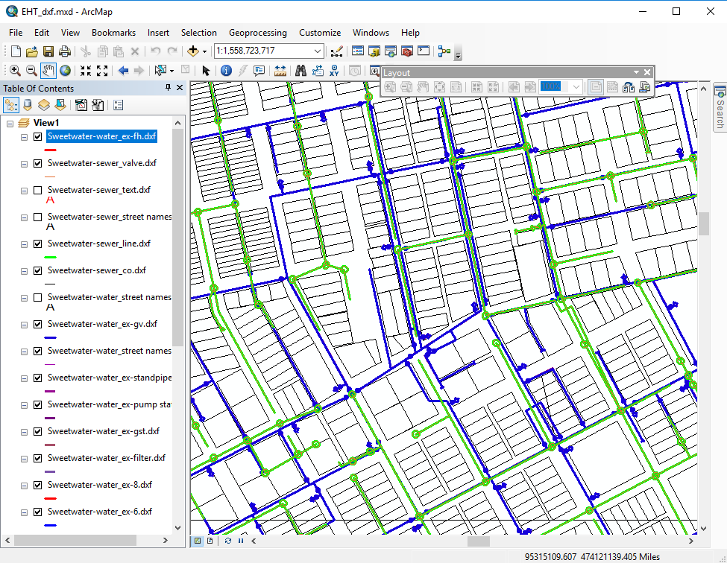This screenshot has height=563, width=727.
Task: Collapse the View1 data frame
Action: (10, 123)
